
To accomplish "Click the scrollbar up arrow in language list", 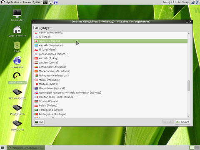I will pos(189,33).
